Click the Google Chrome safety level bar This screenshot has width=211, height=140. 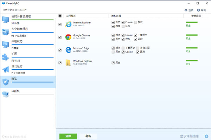pos(192,35)
